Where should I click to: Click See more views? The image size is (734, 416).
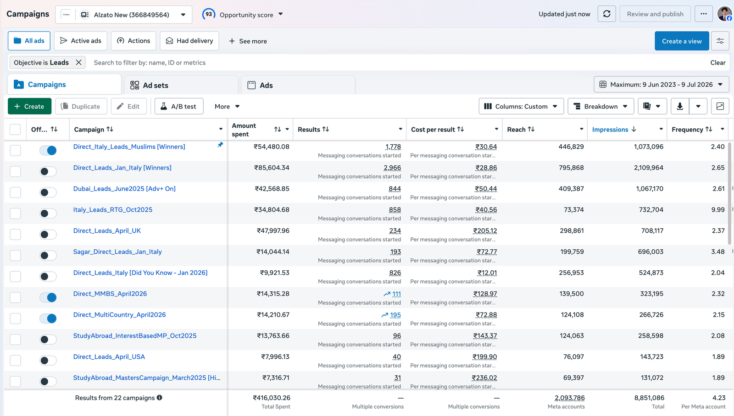point(248,41)
